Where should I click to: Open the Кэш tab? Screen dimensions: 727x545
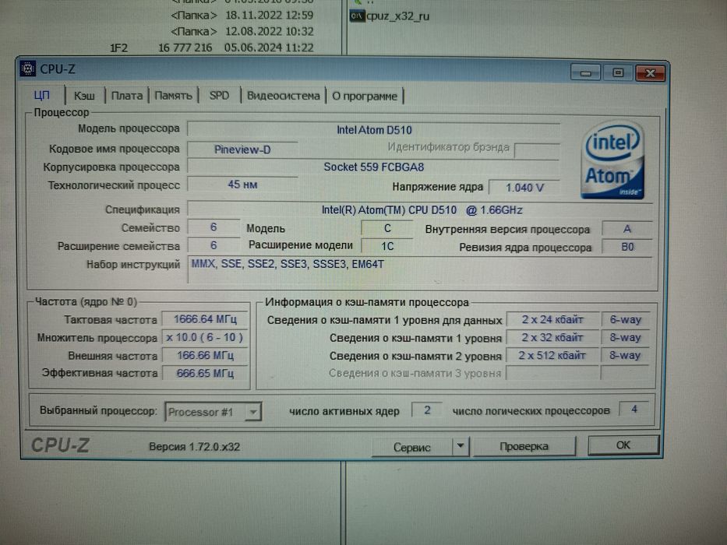(84, 96)
